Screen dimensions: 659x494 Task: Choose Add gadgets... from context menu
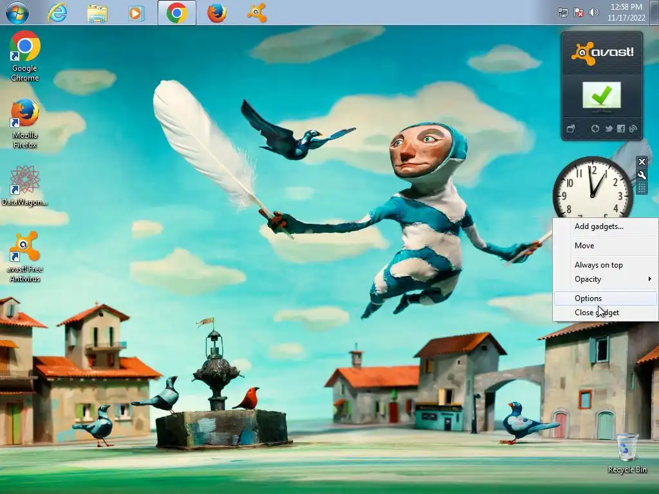click(x=605, y=226)
